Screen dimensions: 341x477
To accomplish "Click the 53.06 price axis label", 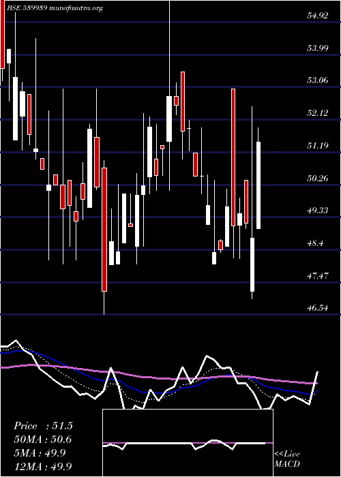I will point(318,80).
